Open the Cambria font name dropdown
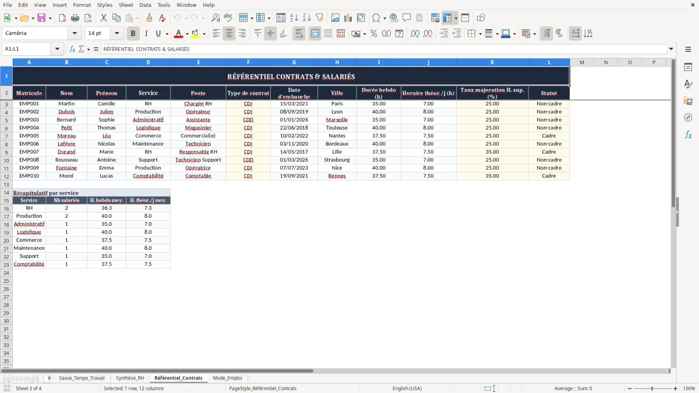 click(75, 34)
